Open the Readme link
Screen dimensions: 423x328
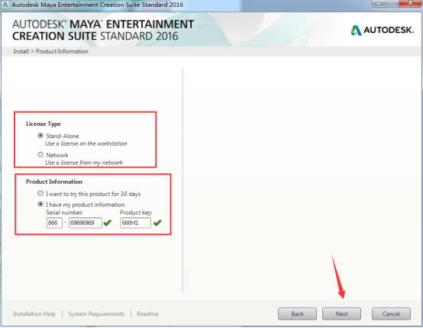point(147,314)
